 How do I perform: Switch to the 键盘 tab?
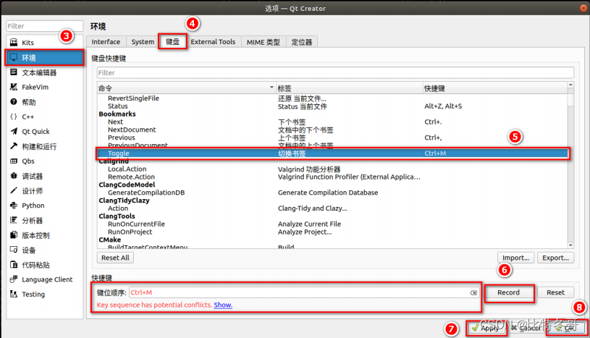[173, 41]
